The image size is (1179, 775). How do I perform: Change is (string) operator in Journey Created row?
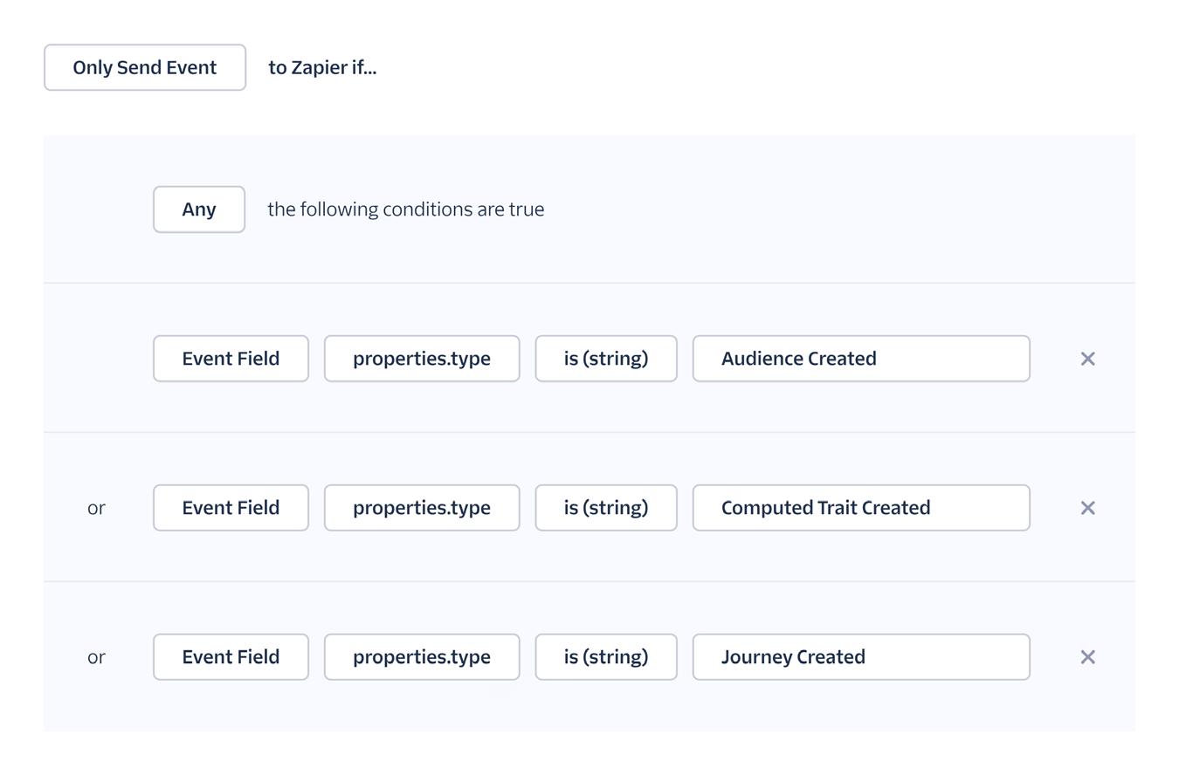point(606,657)
